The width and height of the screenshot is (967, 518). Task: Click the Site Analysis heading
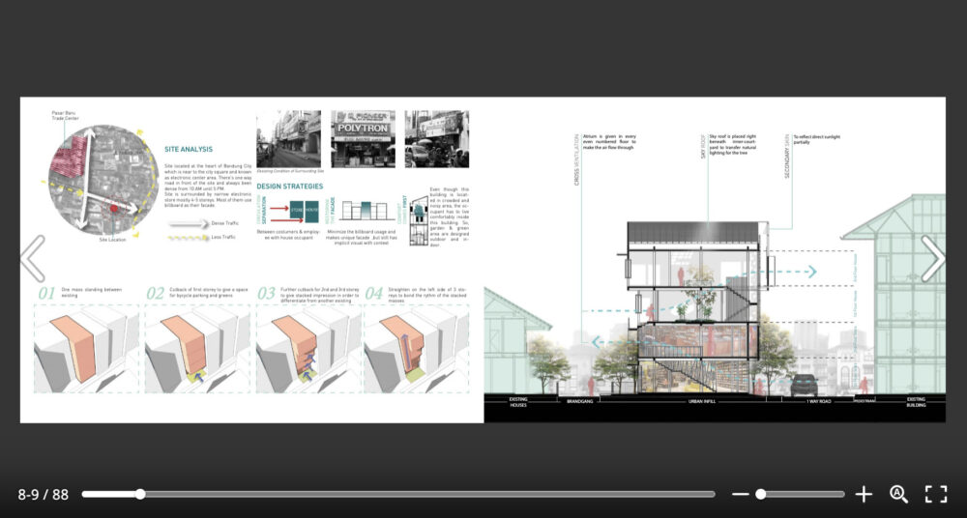pyautogui.click(x=189, y=151)
